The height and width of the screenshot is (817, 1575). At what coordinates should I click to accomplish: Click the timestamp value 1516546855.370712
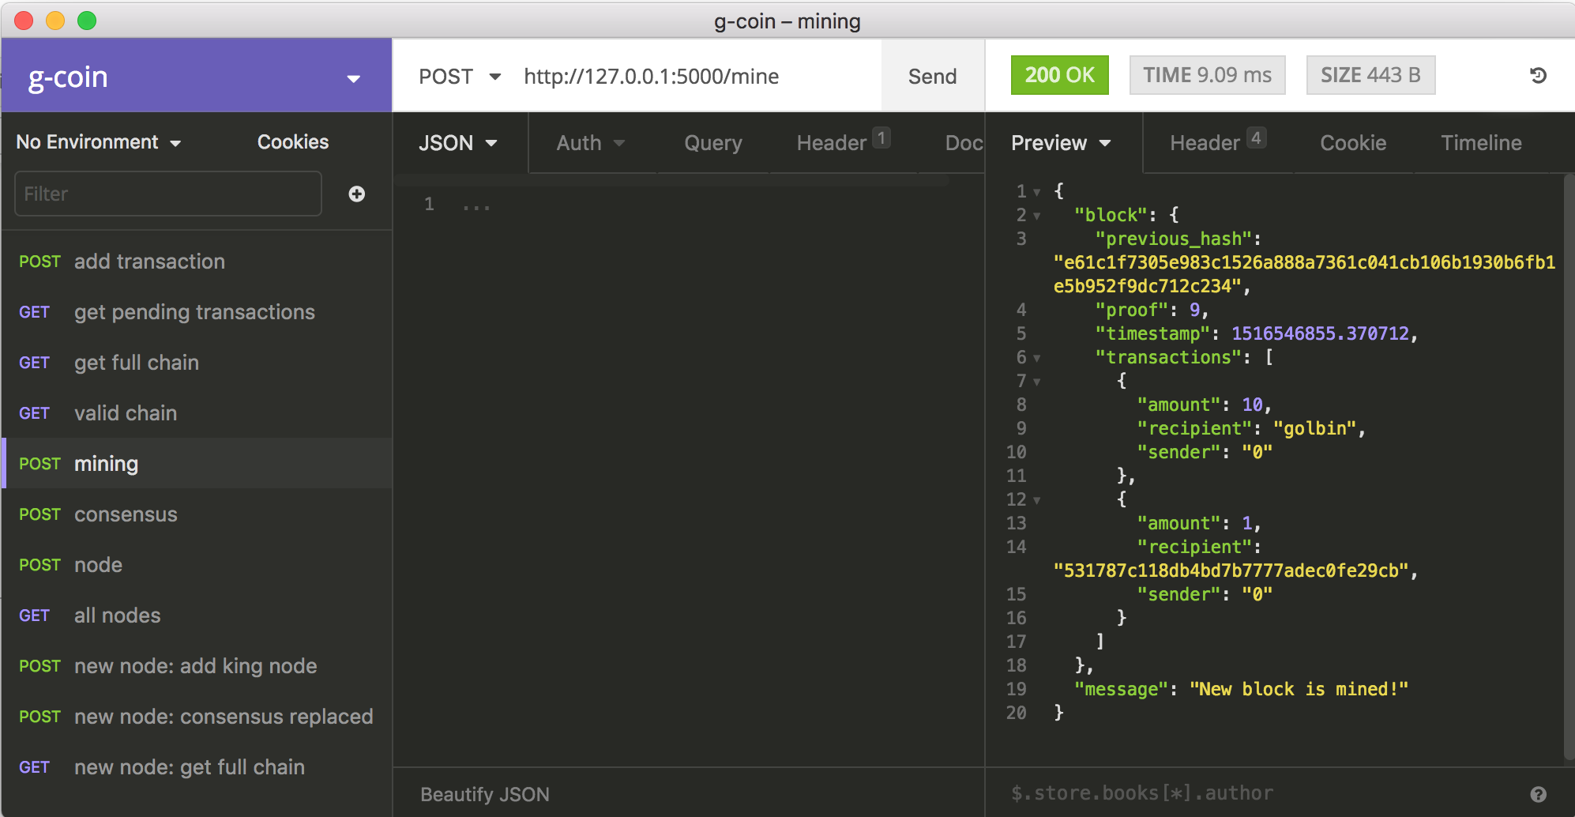coord(1320,333)
